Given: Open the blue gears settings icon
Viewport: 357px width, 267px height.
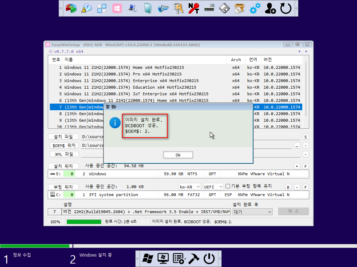Looking at the screenshot, I should click(x=255, y=8).
